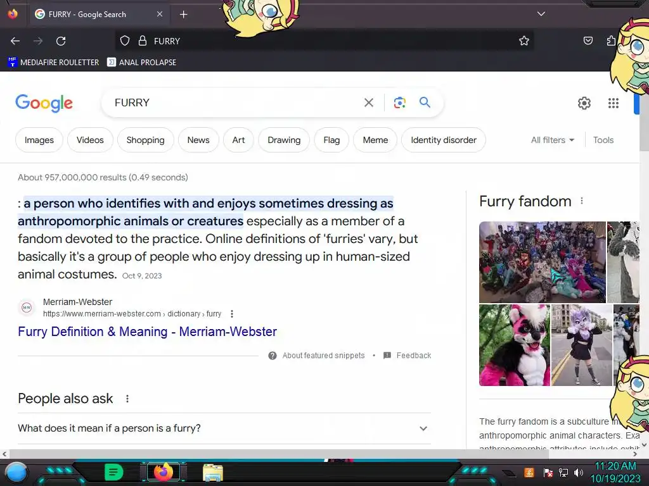
Task: Open the tracking protection shield icon
Action: coord(125,41)
